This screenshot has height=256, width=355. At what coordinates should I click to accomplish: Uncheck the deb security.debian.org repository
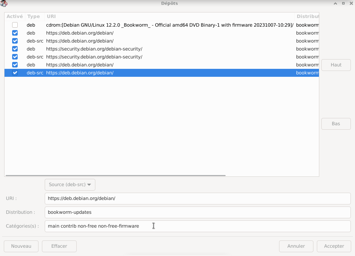15,49
